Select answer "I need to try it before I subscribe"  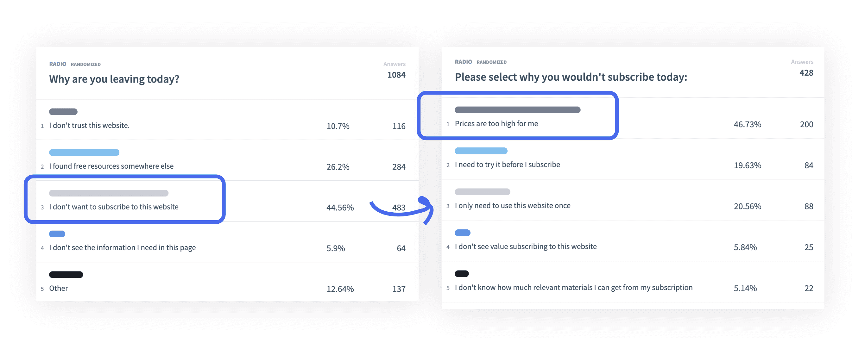tap(507, 165)
